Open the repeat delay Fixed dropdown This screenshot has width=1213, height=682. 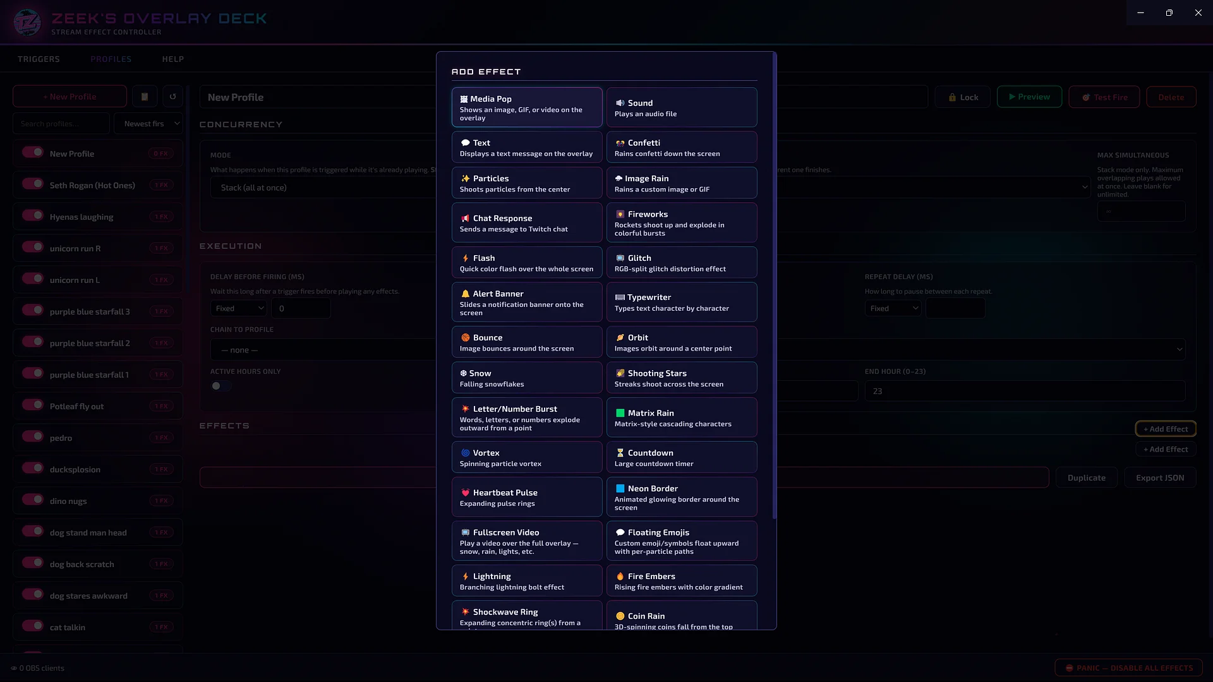[893, 308]
